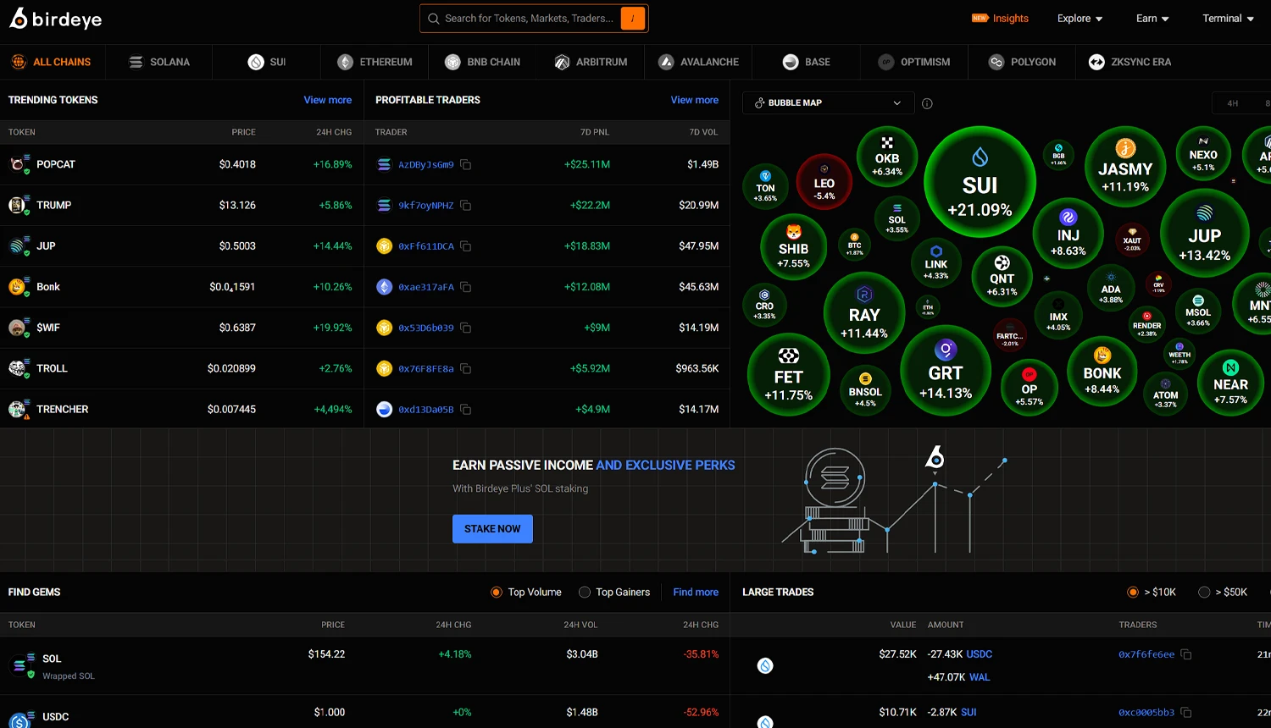Switch to Arbitrum chain tab
This screenshot has width=1271, height=728.
tap(591, 62)
